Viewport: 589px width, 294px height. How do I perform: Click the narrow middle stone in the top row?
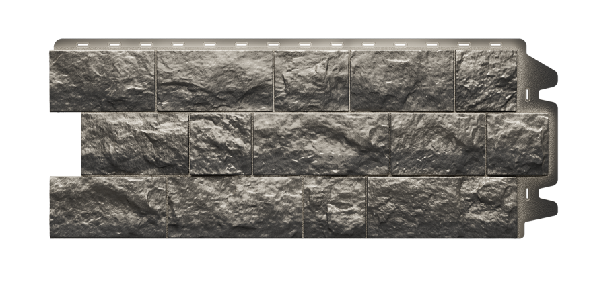click(311, 81)
